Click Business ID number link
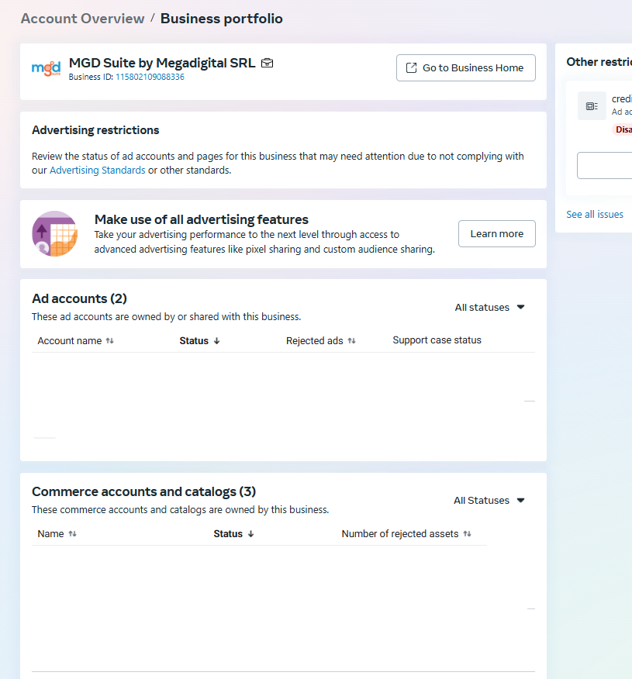632x679 pixels. coord(150,77)
